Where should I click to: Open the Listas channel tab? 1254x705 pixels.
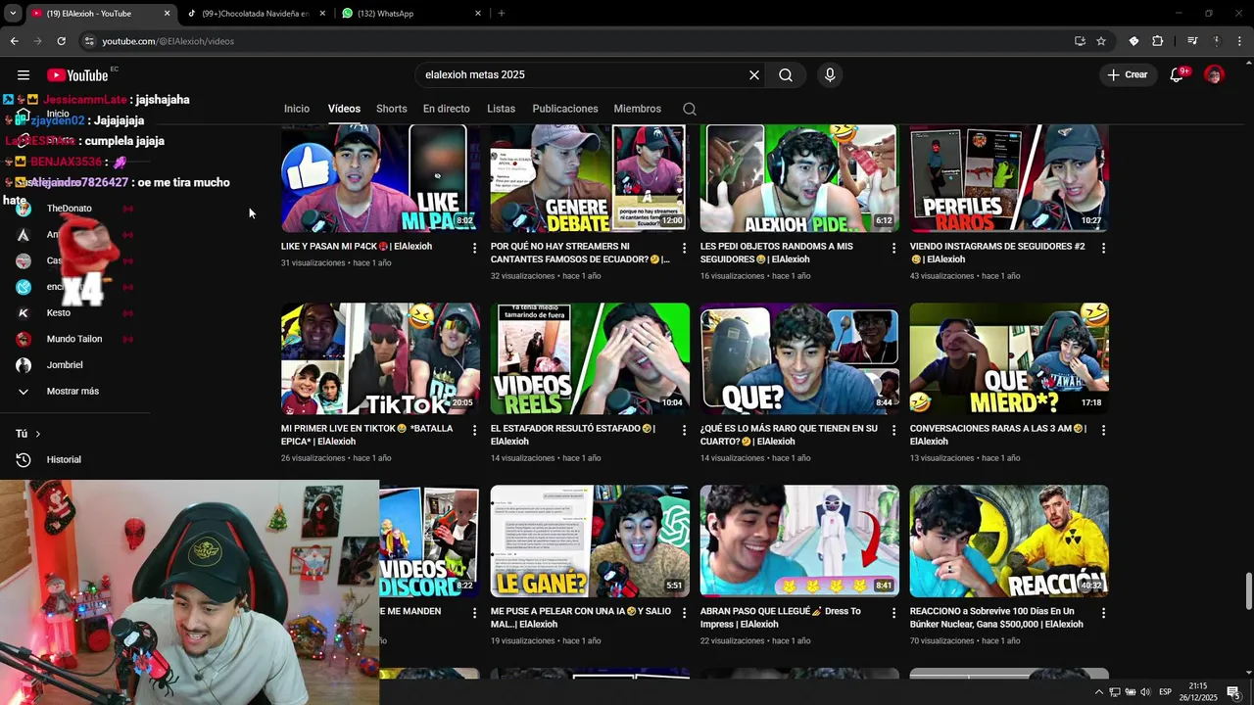(501, 109)
